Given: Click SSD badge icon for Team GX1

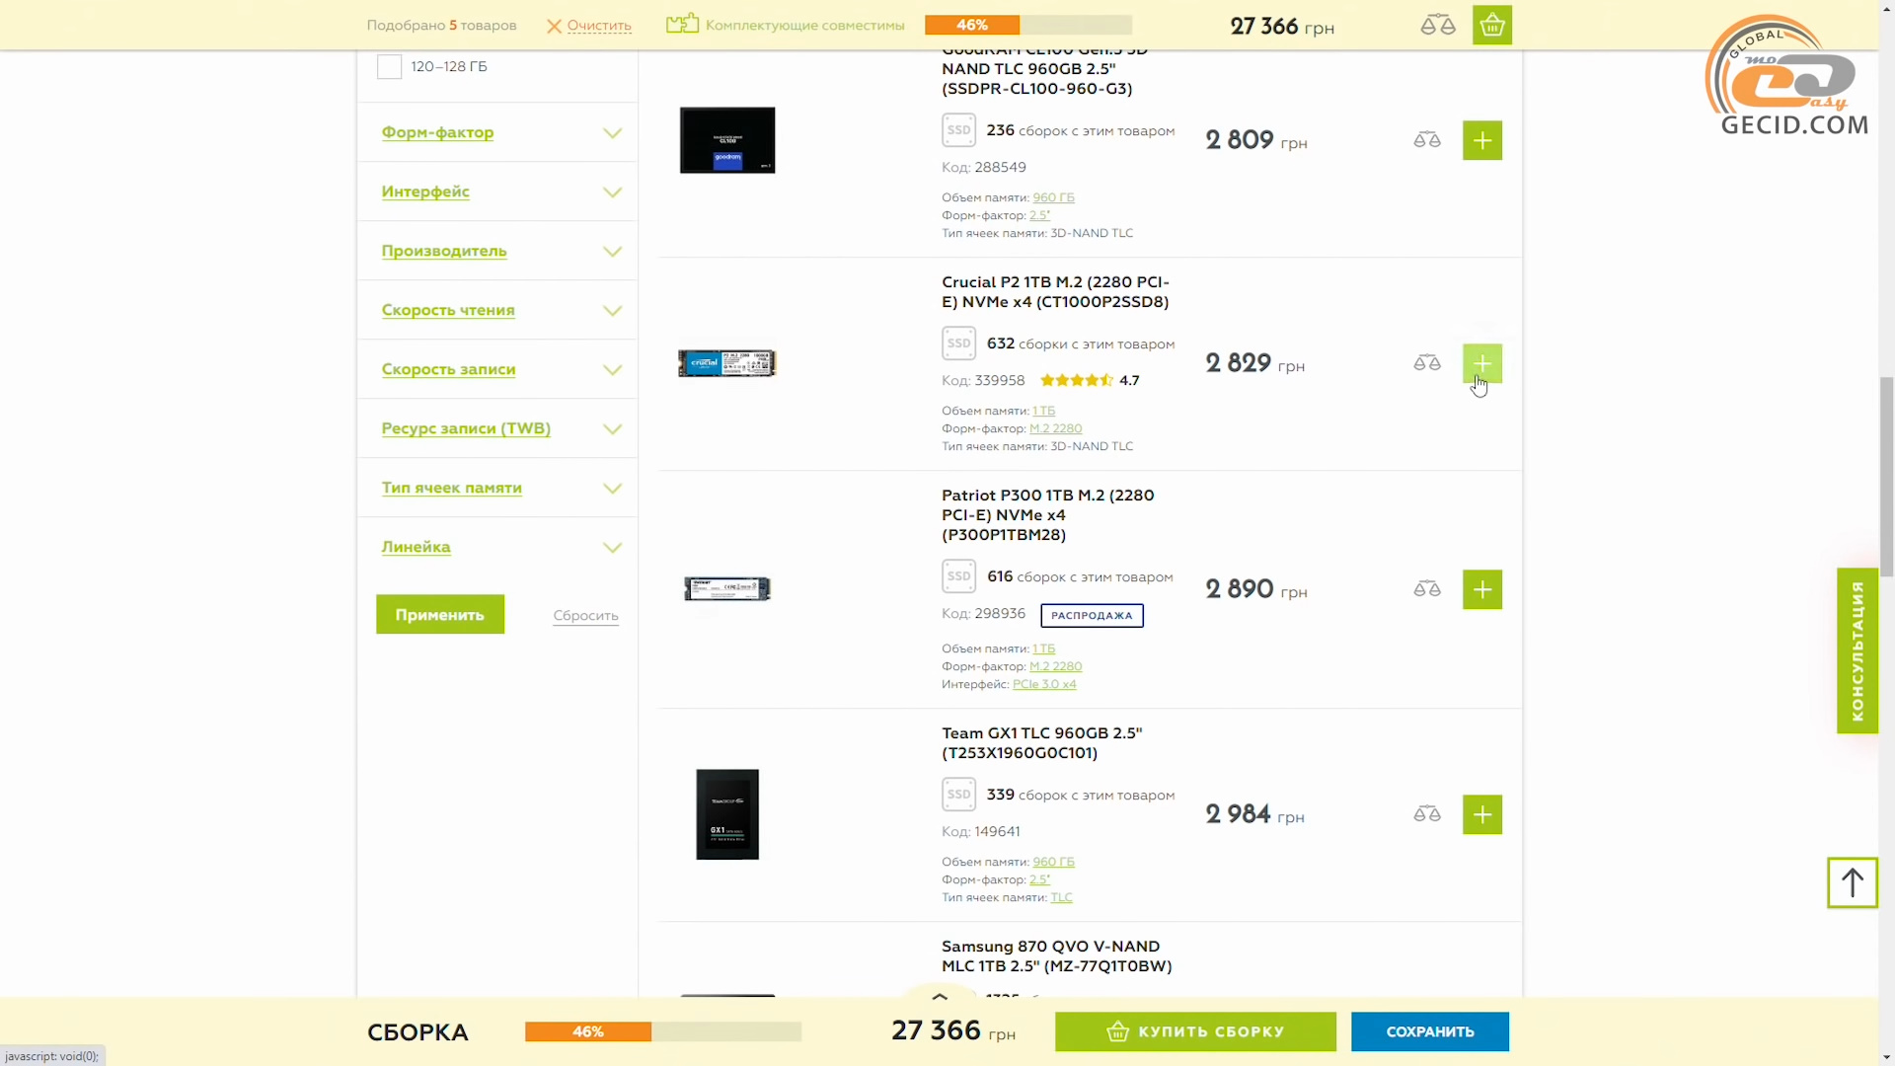Looking at the screenshot, I should coord(958,795).
